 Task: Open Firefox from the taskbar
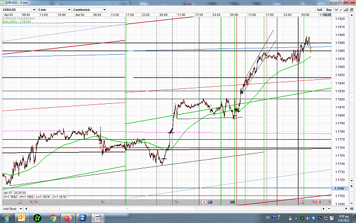tap(68, 218)
